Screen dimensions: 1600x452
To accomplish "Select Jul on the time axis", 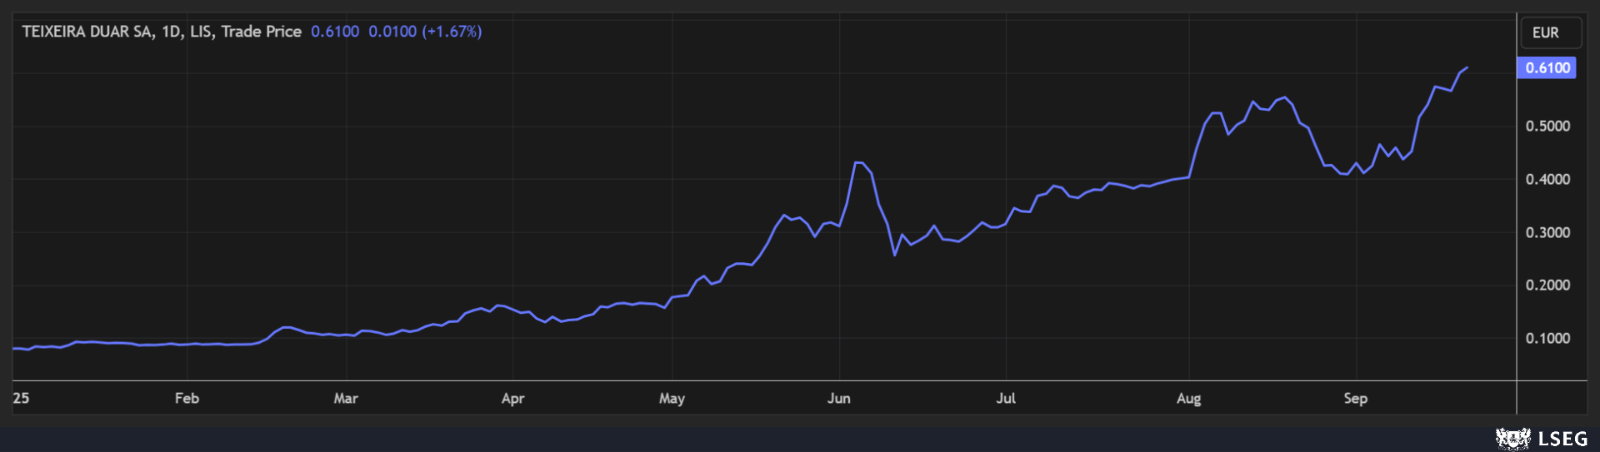I will click(1006, 399).
